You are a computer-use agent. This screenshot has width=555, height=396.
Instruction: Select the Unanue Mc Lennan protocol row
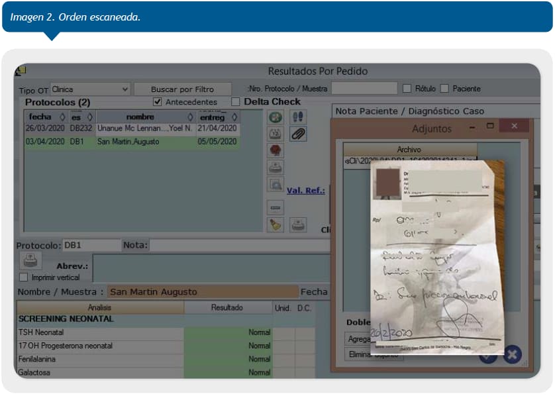click(132, 128)
